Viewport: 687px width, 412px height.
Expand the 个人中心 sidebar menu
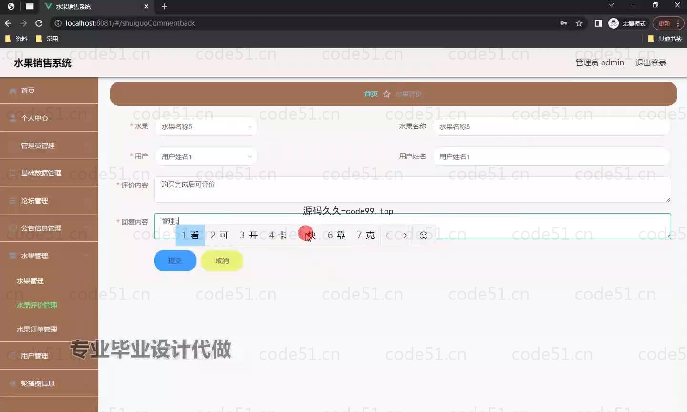pyautogui.click(x=49, y=118)
